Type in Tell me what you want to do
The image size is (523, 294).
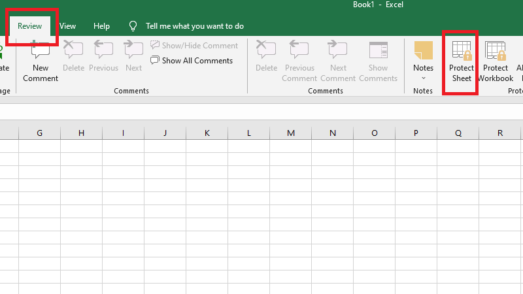tap(195, 26)
